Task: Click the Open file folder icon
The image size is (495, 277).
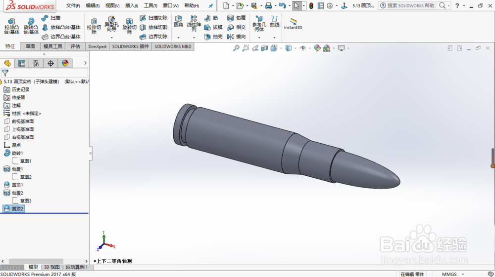Action: pyautogui.click(x=240, y=5)
